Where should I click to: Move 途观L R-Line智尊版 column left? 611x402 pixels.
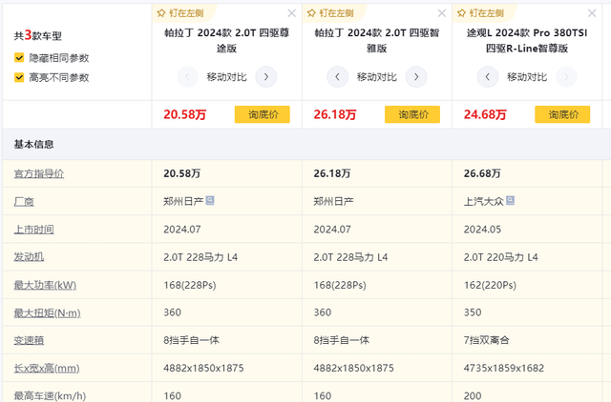tap(488, 77)
